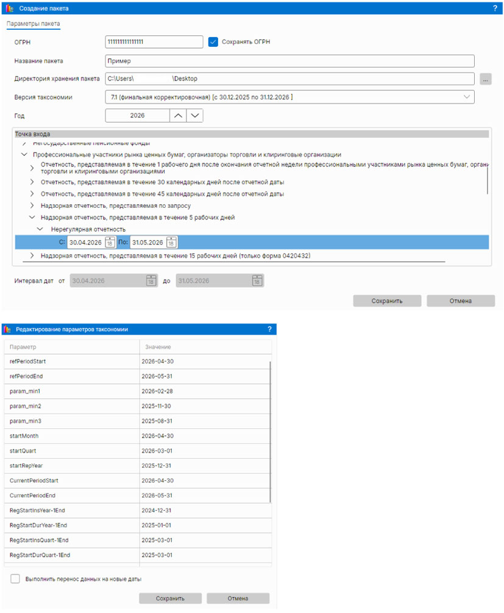Expand the 15 рабочих дней report node
The width and height of the screenshot is (504, 613).
32,256
